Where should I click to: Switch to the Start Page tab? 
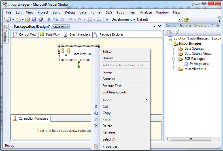tap(61, 27)
